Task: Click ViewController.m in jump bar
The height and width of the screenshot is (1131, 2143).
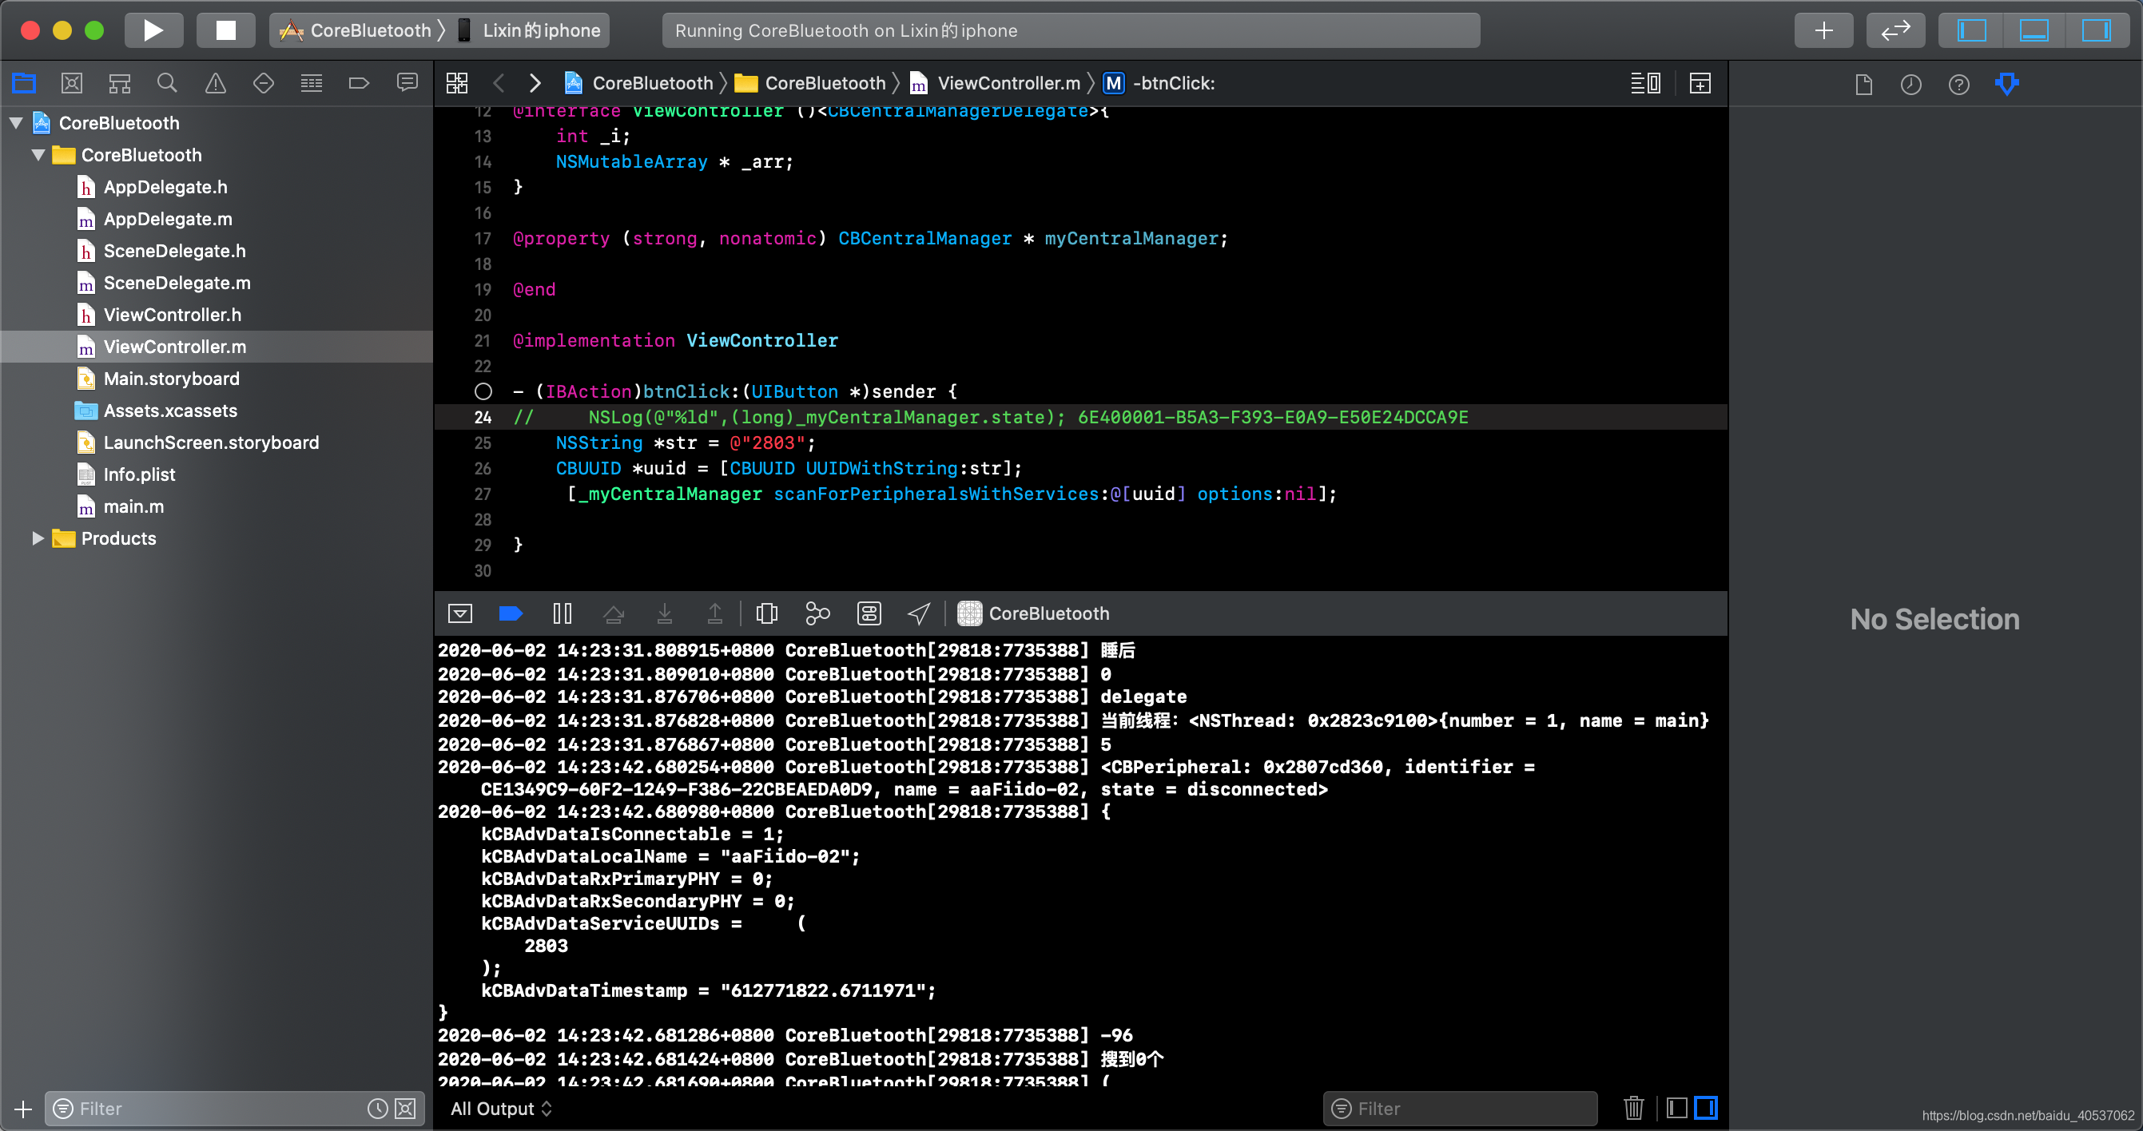Action: pyautogui.click(x=996, y=83)
